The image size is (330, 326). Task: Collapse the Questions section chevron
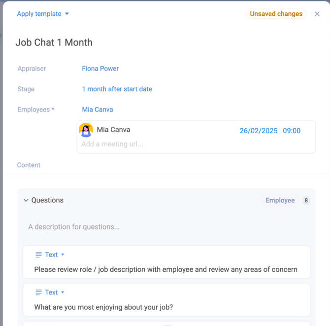[x=26, y=200]
